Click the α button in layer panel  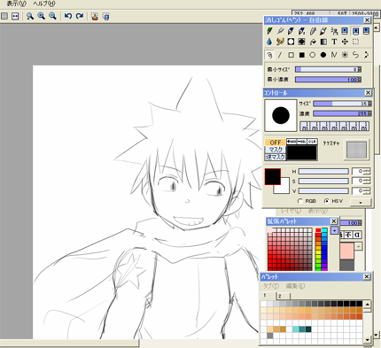coord(357,235)
